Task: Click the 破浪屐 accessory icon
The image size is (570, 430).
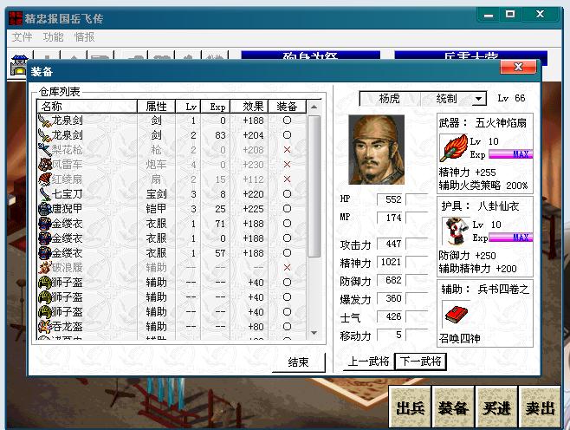Action: tap(45, 267)
